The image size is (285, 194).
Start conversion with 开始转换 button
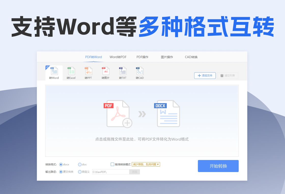click(218, 166)
